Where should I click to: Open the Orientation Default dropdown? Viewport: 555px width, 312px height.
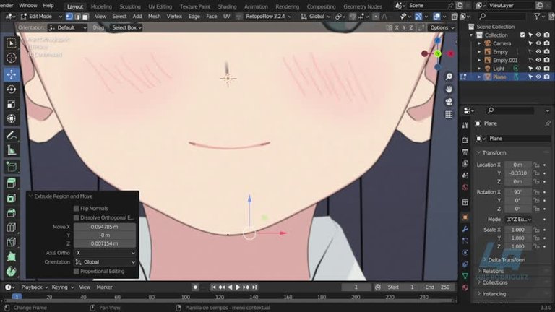[x=67, y=27]
